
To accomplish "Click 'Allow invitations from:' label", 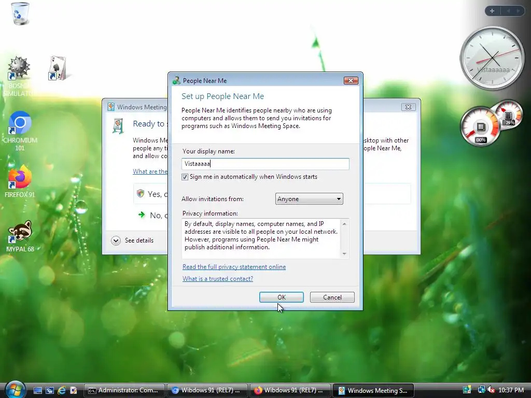I will (x=212, y=198).
